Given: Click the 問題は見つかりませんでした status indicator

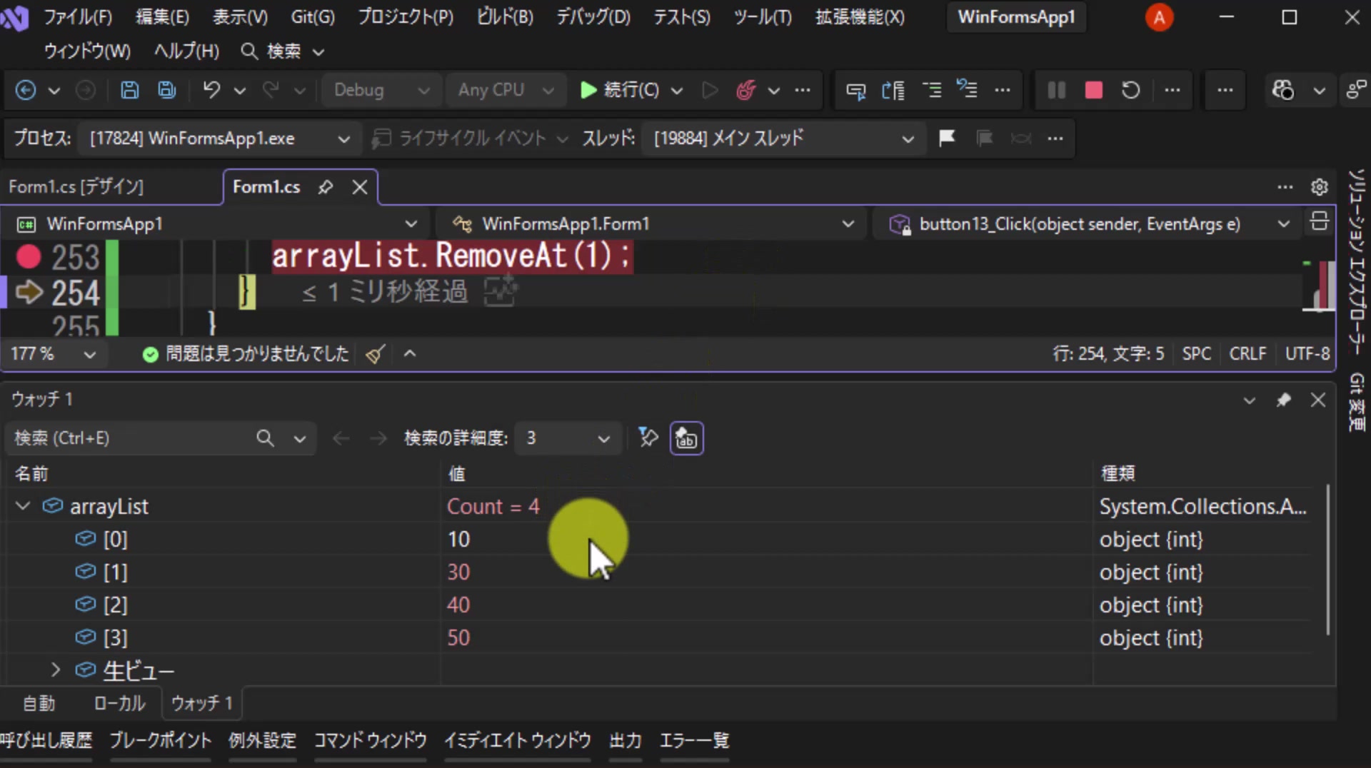Looking at the screenshot, I should click(245, 354).
